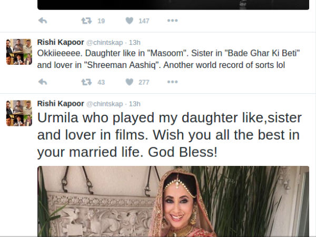This screenshot has height=237, width=316.
Task: Retweet the "Okkiieeeee" tweet with 43 retweets
Action: click(x=85, y=82)
